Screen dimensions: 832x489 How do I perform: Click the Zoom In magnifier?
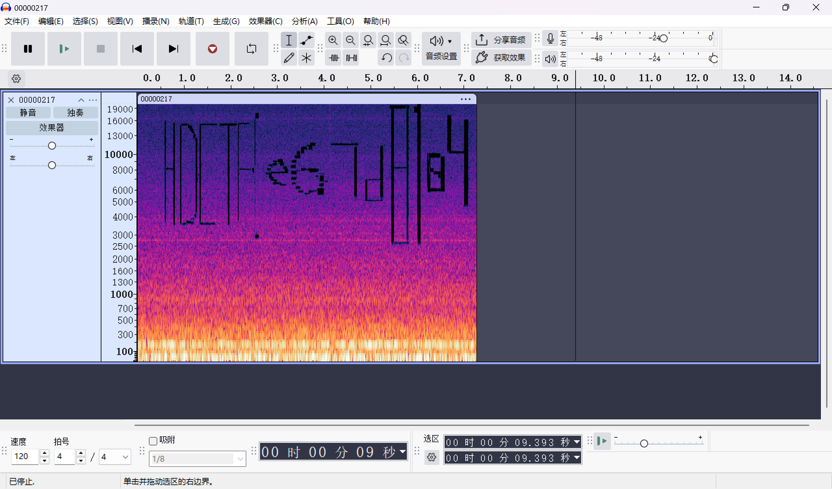pyautogui.click(x=333, y=40)
